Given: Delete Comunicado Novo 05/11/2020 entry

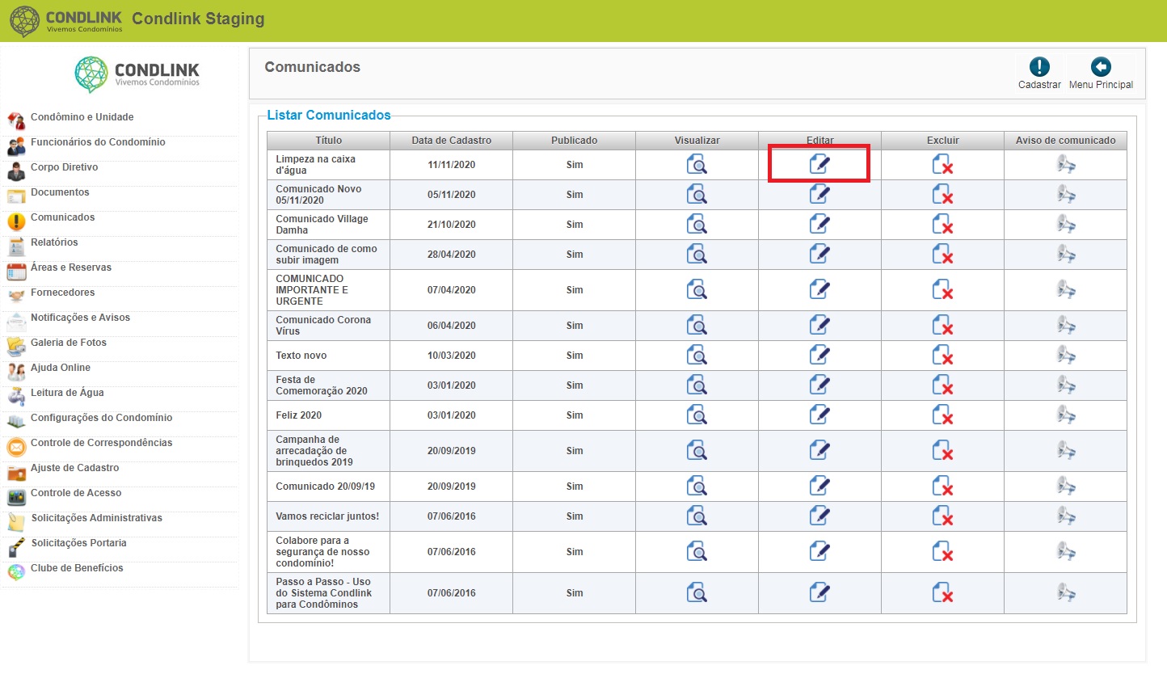Looking at the screenshot, I should click(942, 194).
